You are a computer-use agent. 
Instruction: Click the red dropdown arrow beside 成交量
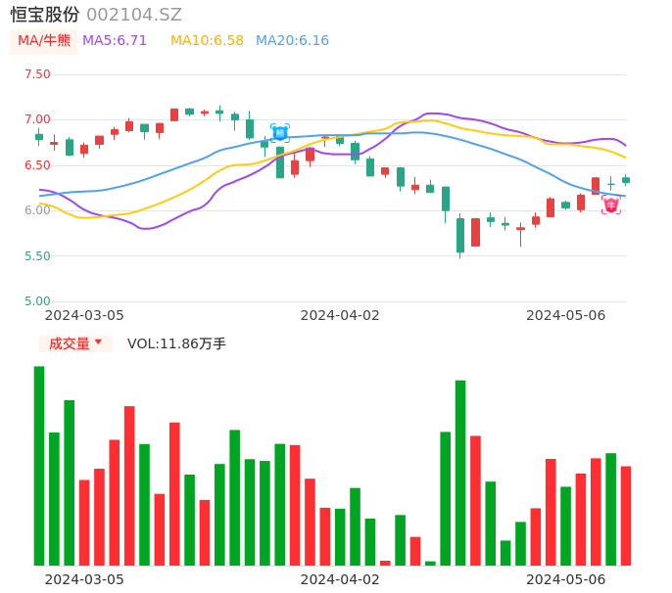[99, 342]
